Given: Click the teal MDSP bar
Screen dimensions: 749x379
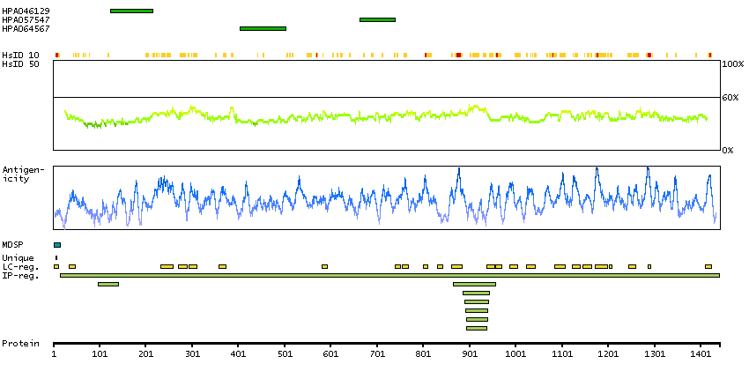Looking at the screenshot, I should [x=57, y=245].
